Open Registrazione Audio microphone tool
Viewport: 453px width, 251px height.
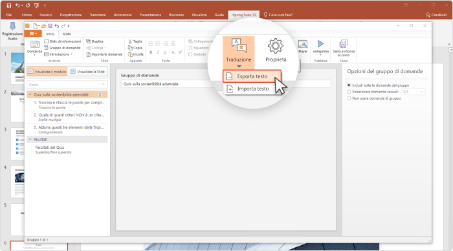point(12,30)
